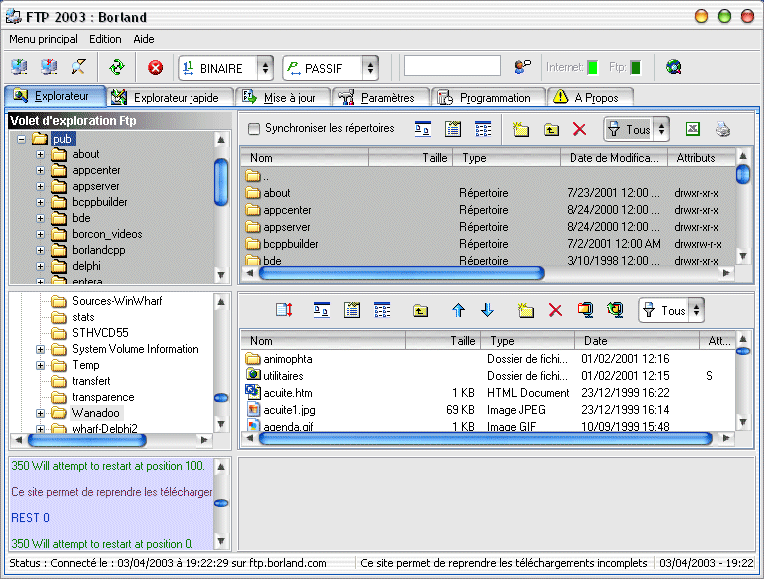Print the remote file listing
764x579 pixels.
pyautogui.click(x=723, y=129)
